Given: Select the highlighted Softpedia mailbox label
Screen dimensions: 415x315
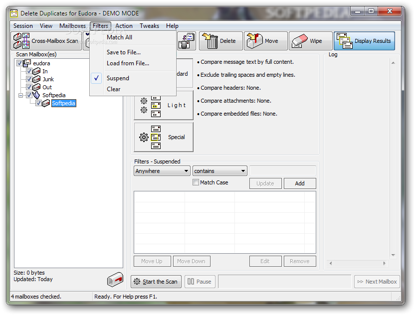Looking at the screenshot, I should pyautogui.click(x=63, y=103).
